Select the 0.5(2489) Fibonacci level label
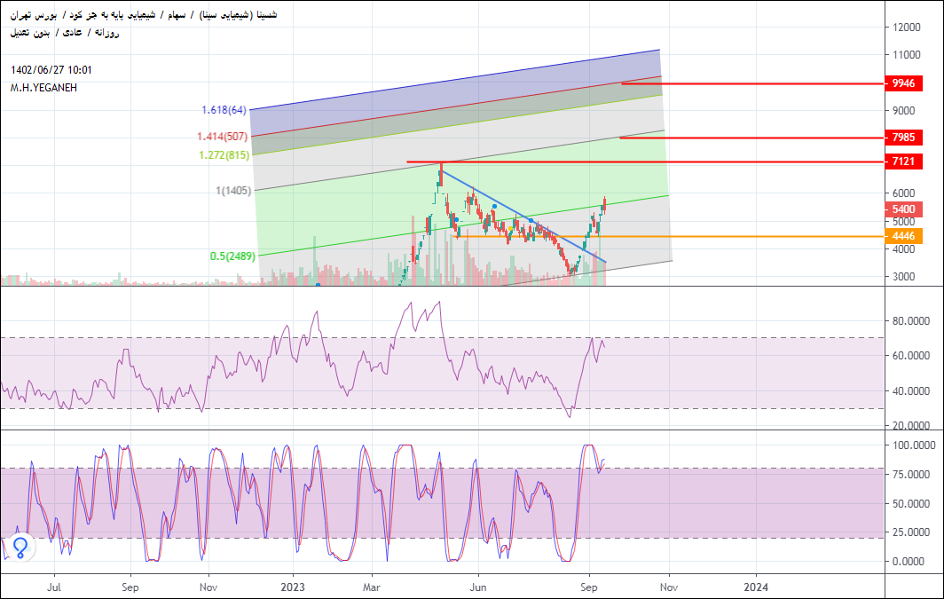This screenshot has height=599, width=944. tap(231, 256)
